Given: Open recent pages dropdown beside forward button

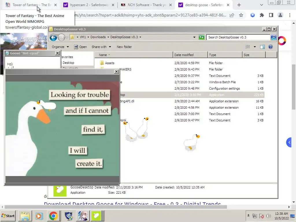Looking at the screenshot, I should [67, 37].
